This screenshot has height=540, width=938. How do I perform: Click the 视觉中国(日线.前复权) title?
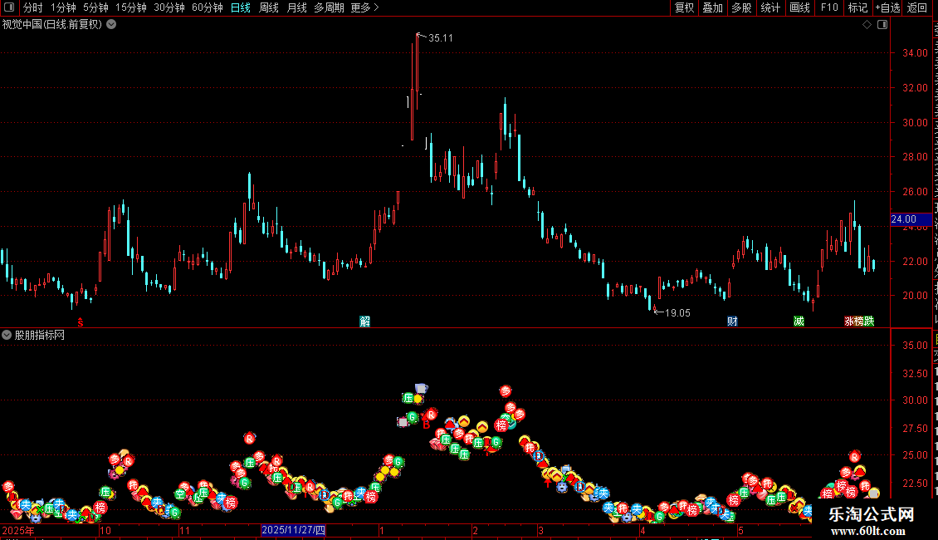click(x=52, y=25)
